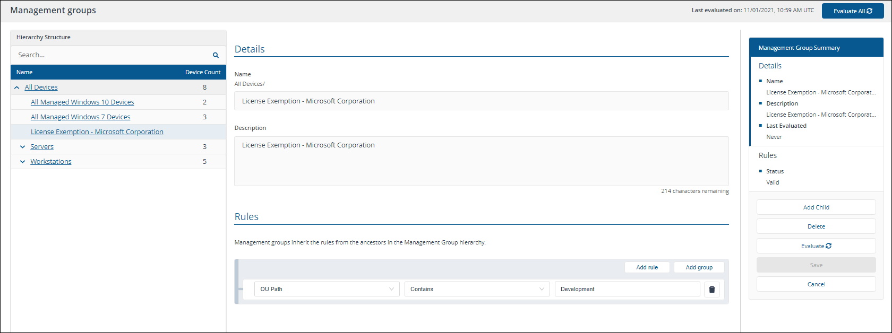Cancel the management group changes
Viewport: 892px width, 333px height.
pos(816,284)
